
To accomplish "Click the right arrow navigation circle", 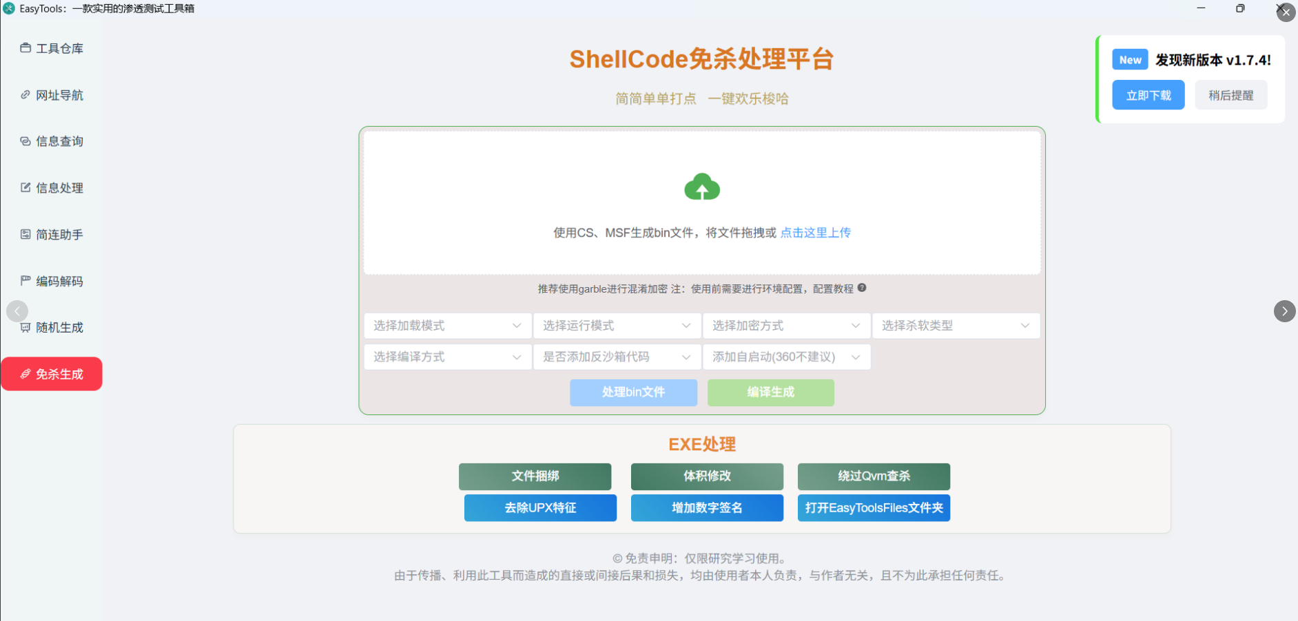I will pos(1284,311).
